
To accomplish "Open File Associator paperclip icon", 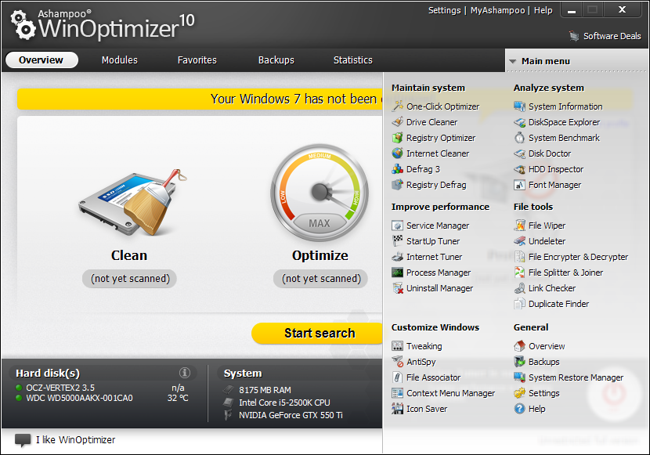I will (x=398, y=377).
